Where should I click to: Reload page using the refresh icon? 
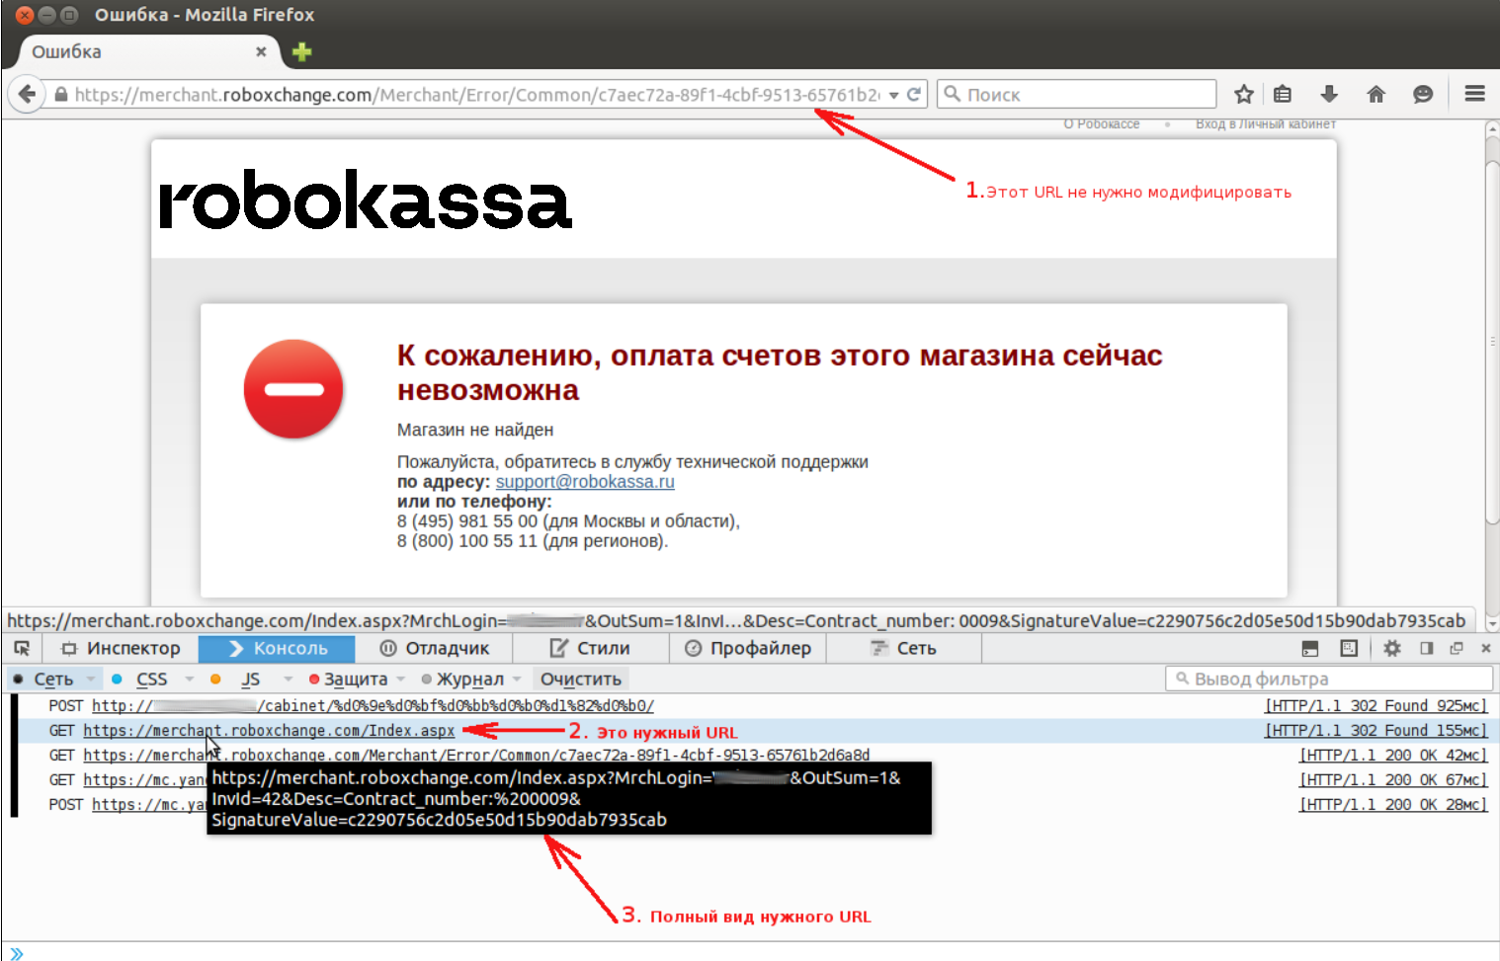click(914, 95)
